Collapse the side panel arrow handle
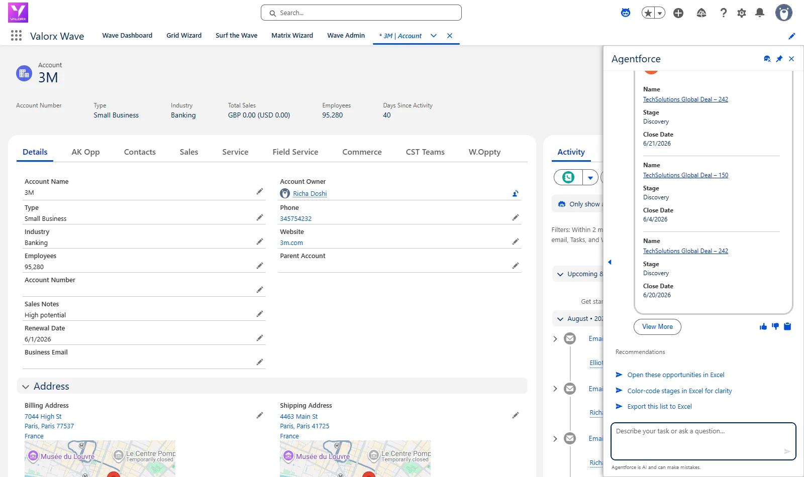This screenshot has height=477, width=804. pos(610,262)
